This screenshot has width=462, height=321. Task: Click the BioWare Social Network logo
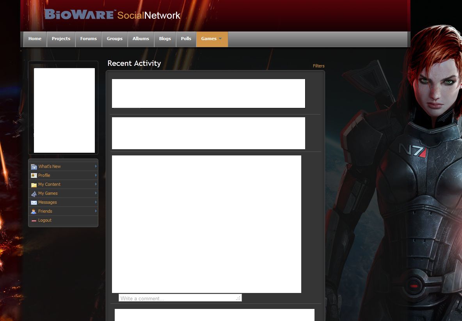click(x=112, y=14)
